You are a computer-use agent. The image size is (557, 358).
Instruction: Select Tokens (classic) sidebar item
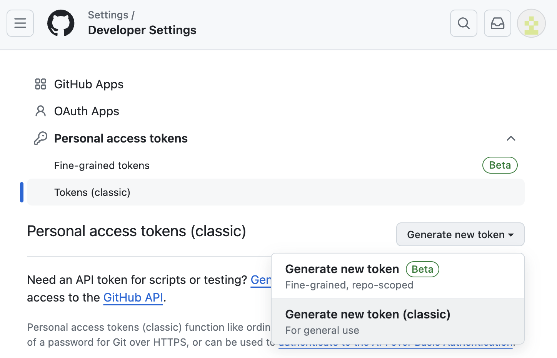(x=92, y=192)
